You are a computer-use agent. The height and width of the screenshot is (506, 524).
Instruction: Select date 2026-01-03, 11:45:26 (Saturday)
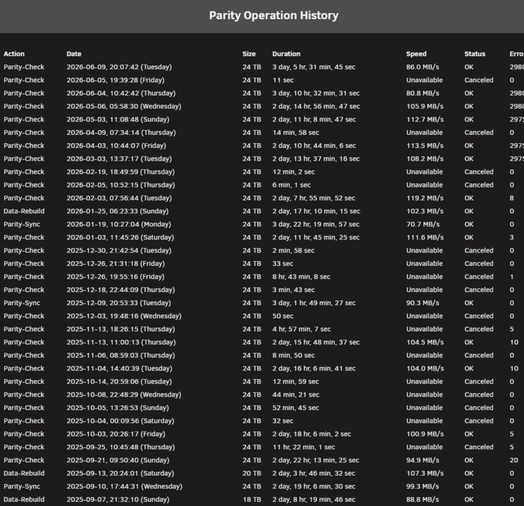[120, 237]
